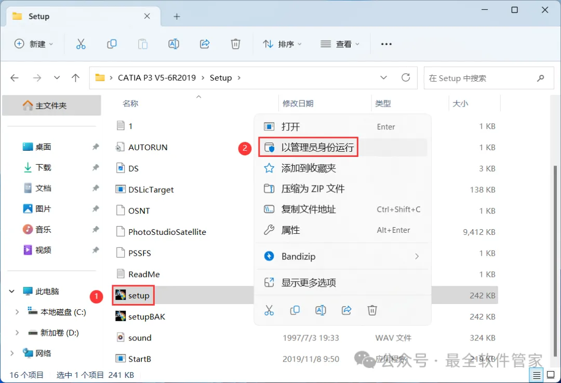Click the vertical scrollbar of the file list
Viewport: 561px width, 383px height.
pyautogui.click(x=555, y=260)
